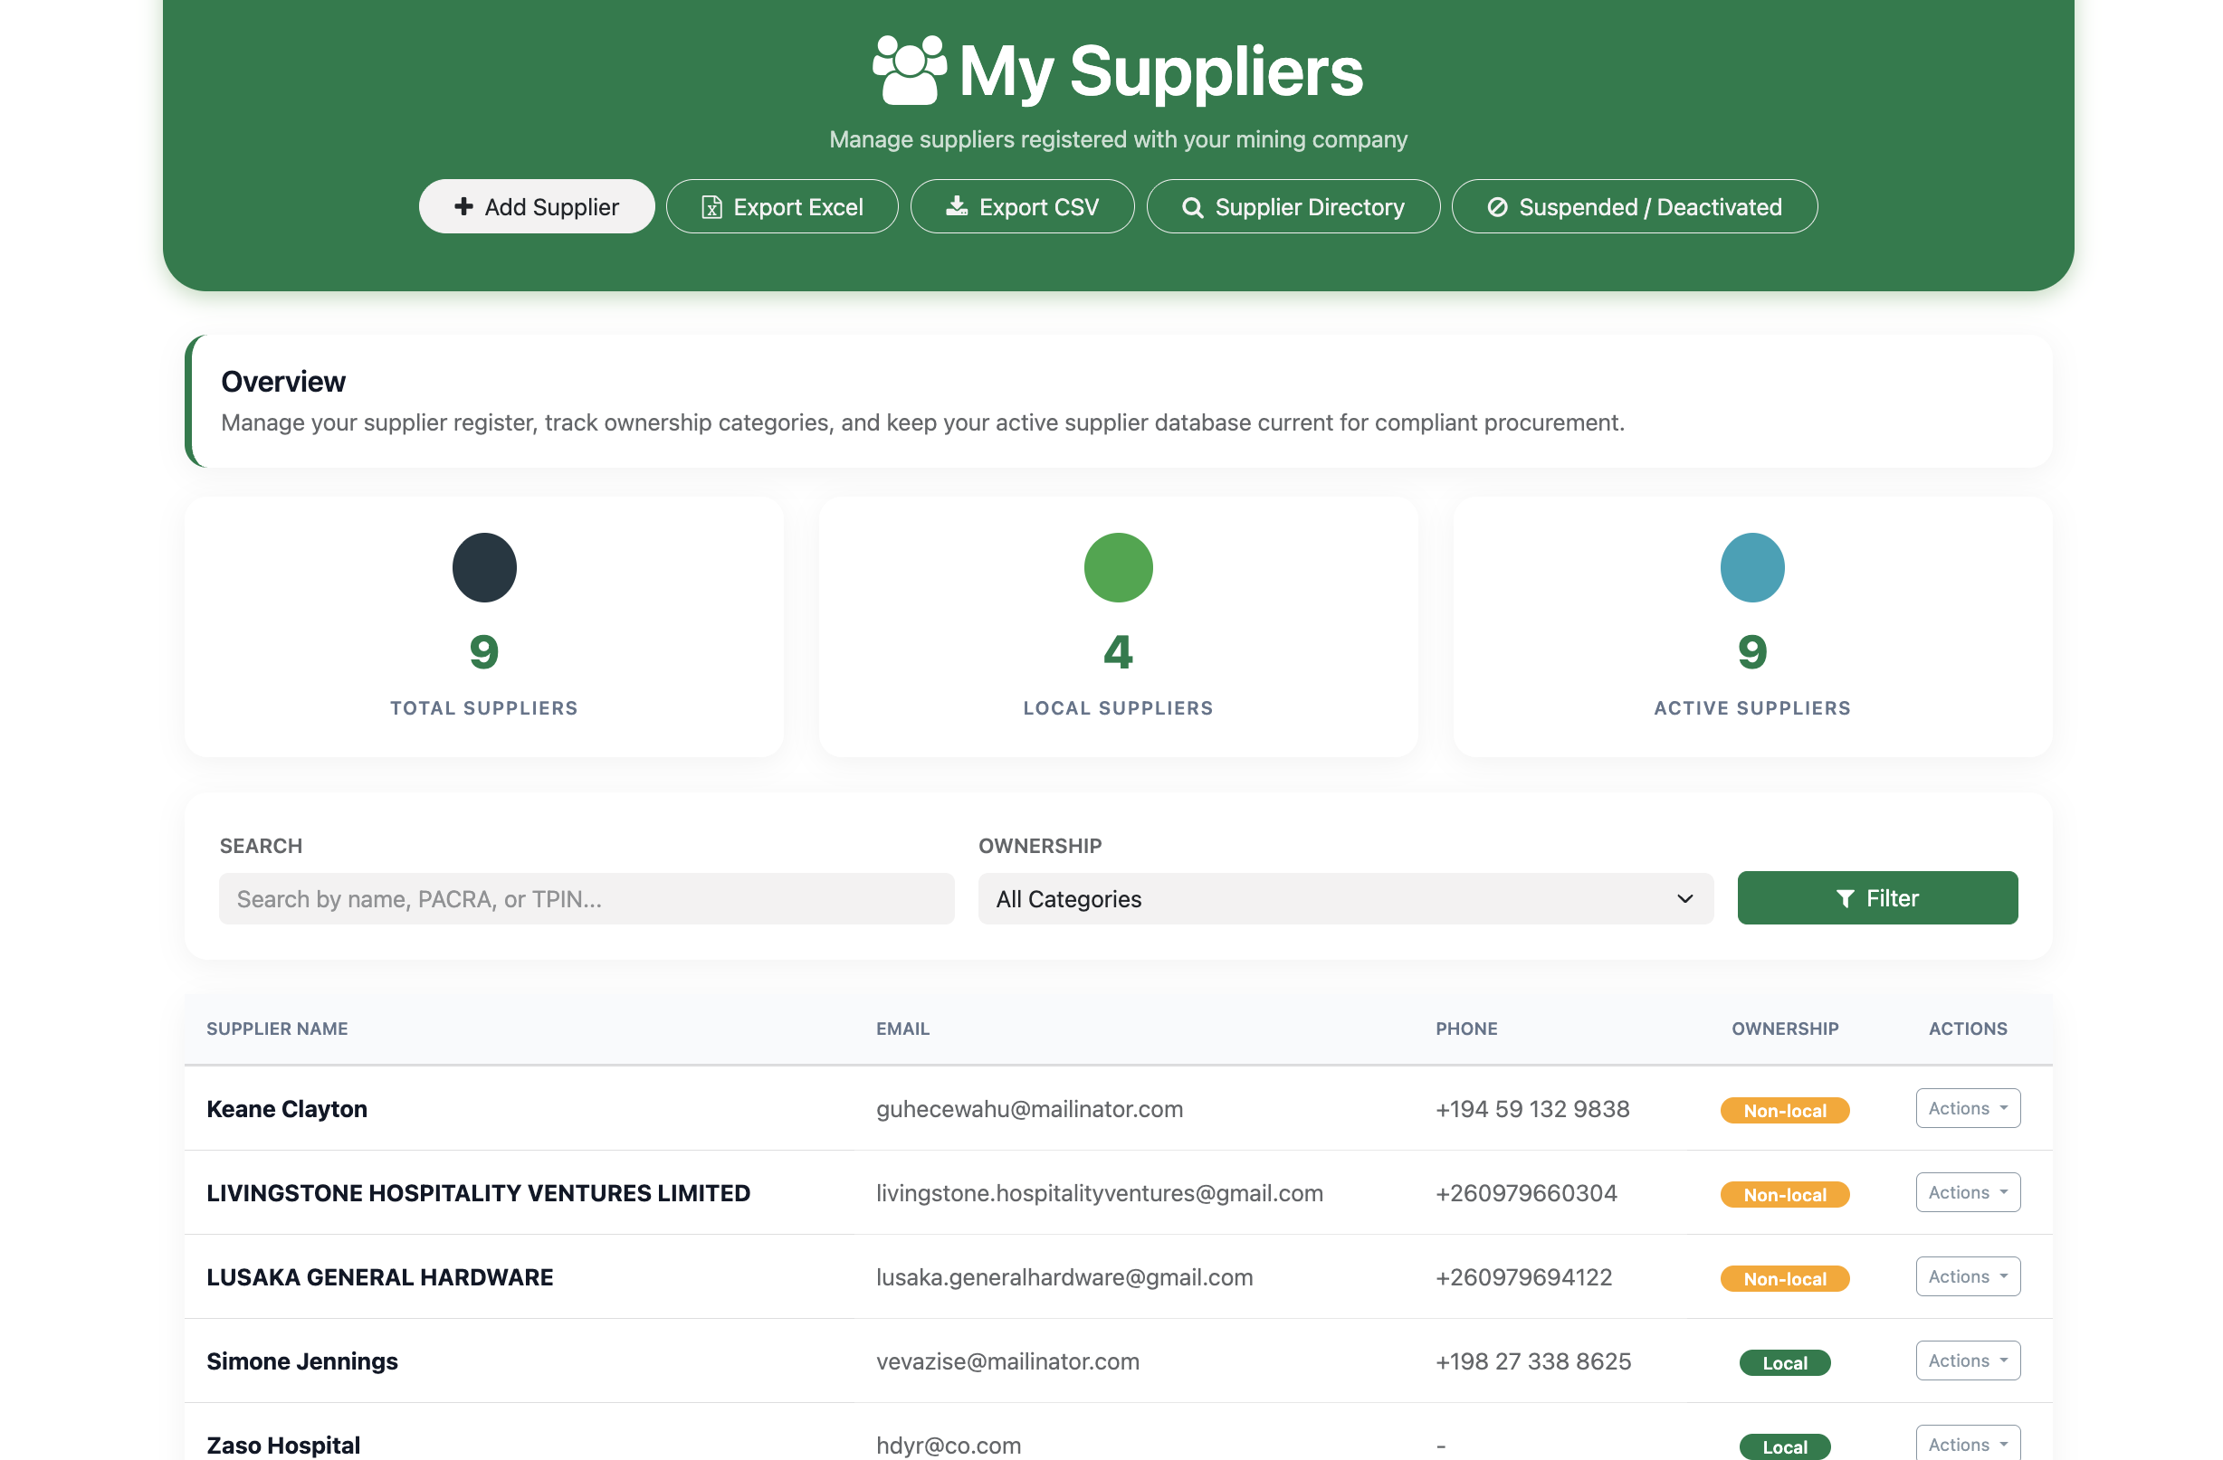Screen dimensions: 2223x1460
Task: Click phone number +198 27 338 8625
Action: coord(1532,1360)
